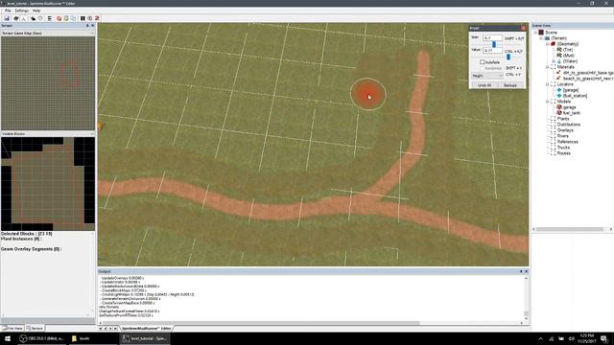Image resolution: width=614 pixels, height=345 pixels.
Task: Click the brush Value input field
Action: [x=492, y=51]
